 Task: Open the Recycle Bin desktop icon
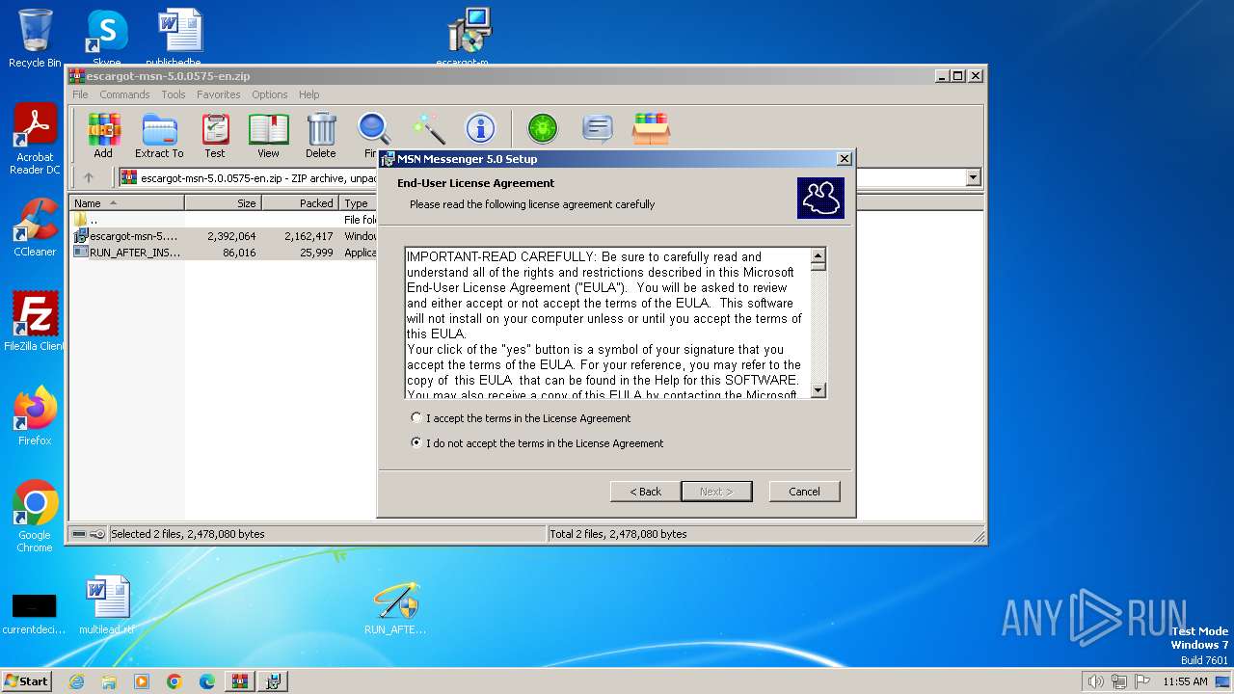[x=35, y=39]
